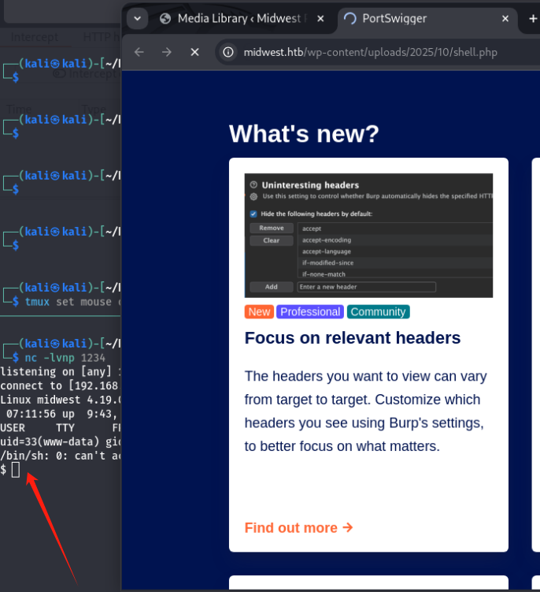Select the accept-encoding header row
This screenshot has width=540, height=592.
[395, 240]
